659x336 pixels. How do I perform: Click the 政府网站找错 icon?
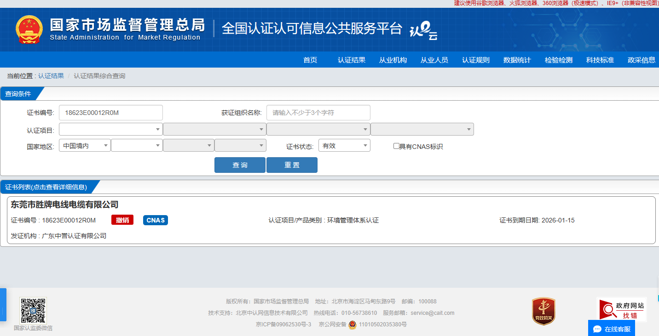point(622,310)
